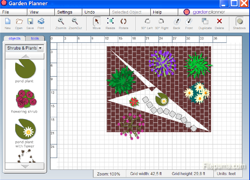Image resolution: width=250 pixels, height=180 pixels.
Task: Switch to Resize tool mode
Action: 110,22
